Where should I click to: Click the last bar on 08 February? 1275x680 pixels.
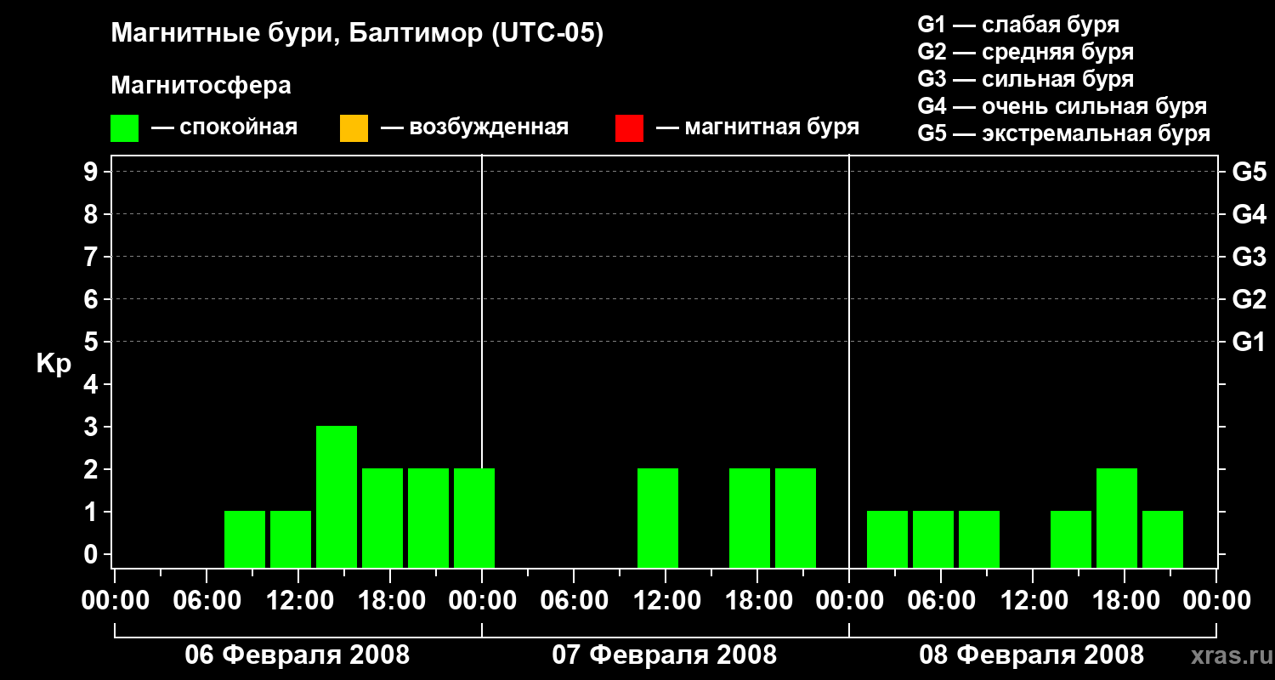coord(1163,539)
